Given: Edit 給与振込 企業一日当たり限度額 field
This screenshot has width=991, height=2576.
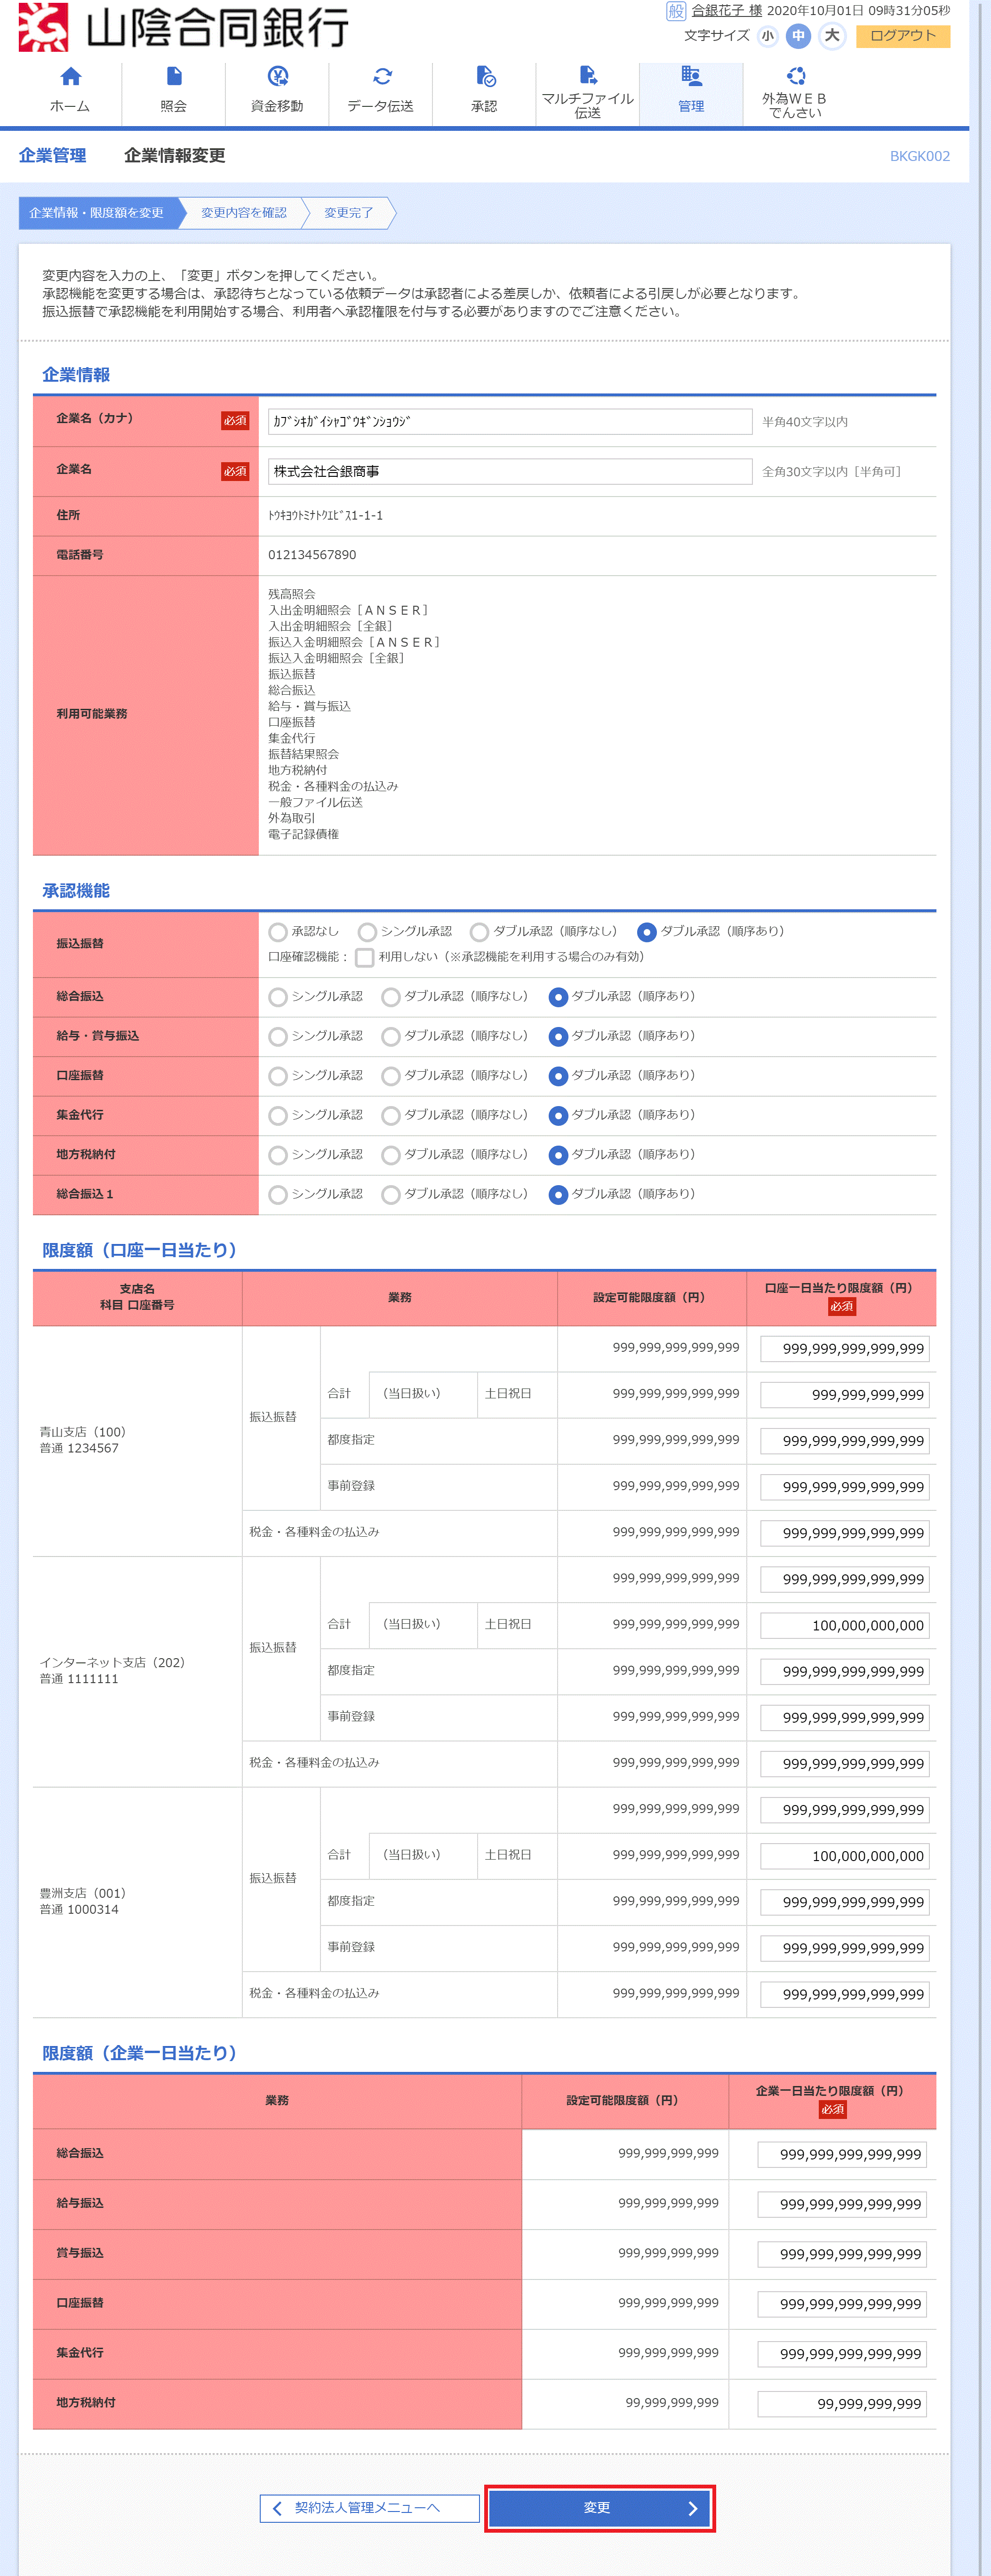Looking at the screenshot, I should coord(842,2204).
